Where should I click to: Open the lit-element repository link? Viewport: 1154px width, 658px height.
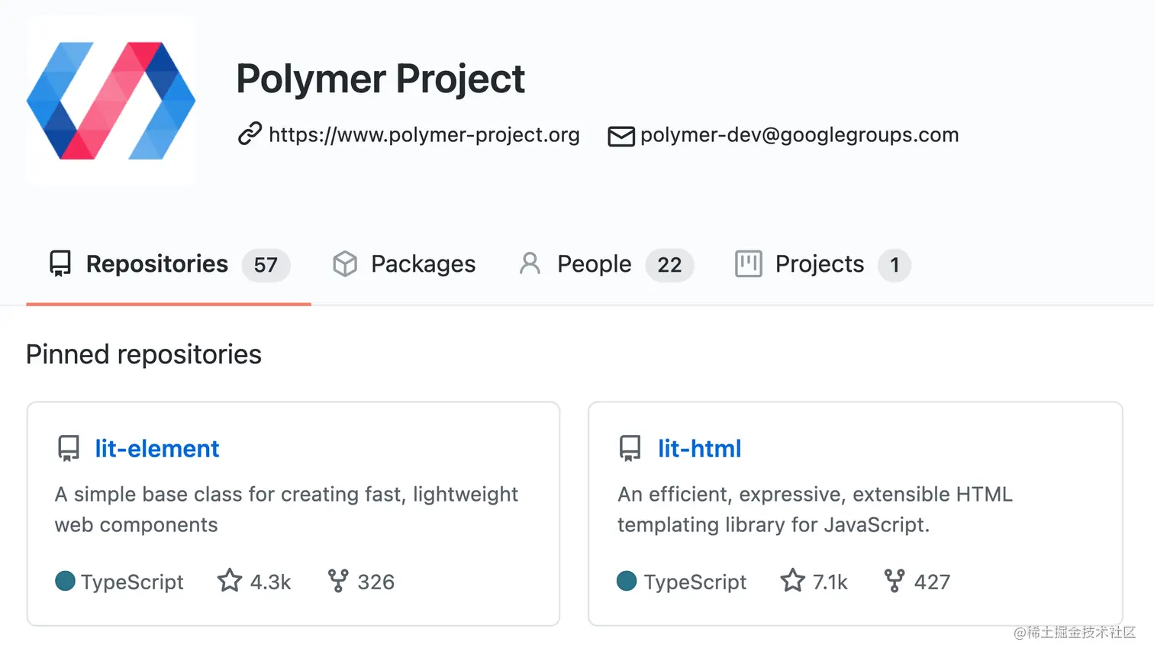coord(156,449)
